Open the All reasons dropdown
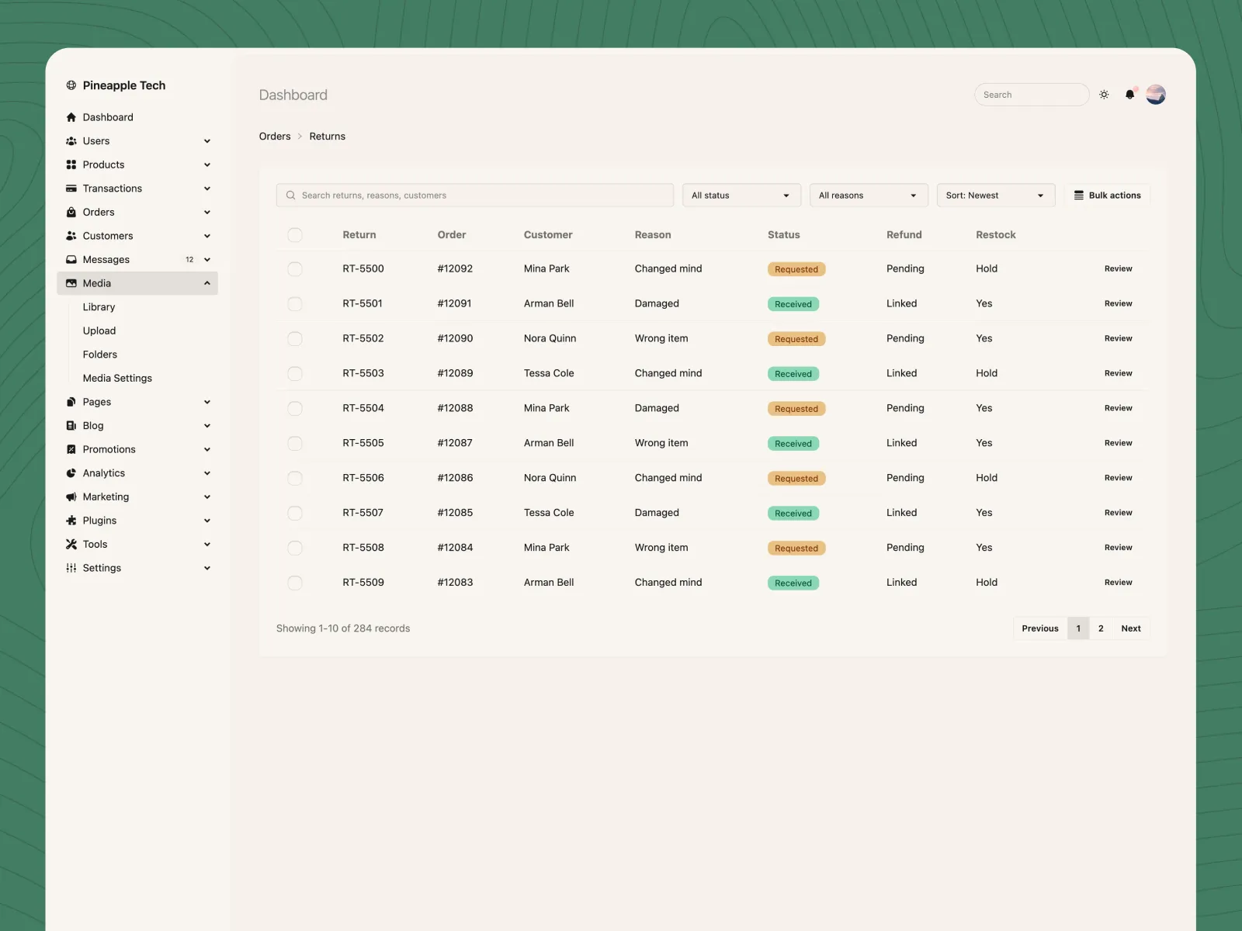1242x931 pixels. pos(869,196)
